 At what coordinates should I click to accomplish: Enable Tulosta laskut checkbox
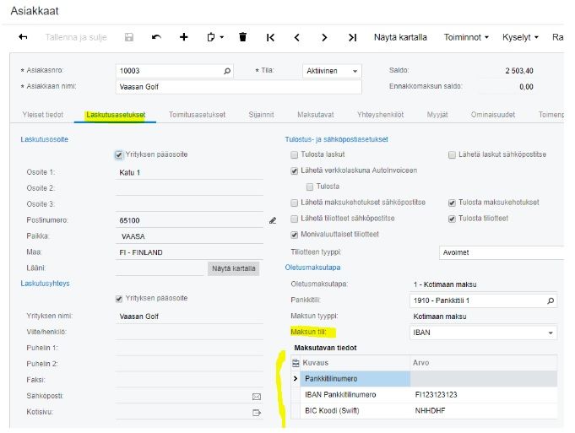[x=294, y=155]
